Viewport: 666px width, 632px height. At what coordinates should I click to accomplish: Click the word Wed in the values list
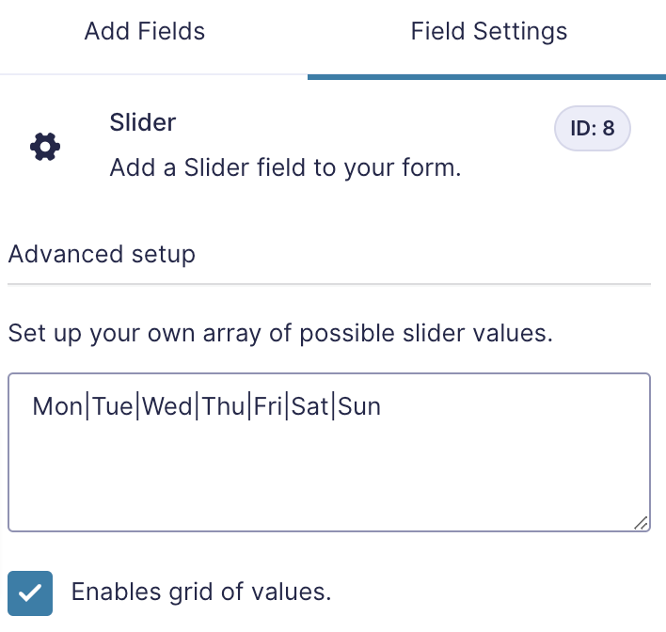point(166,406)
